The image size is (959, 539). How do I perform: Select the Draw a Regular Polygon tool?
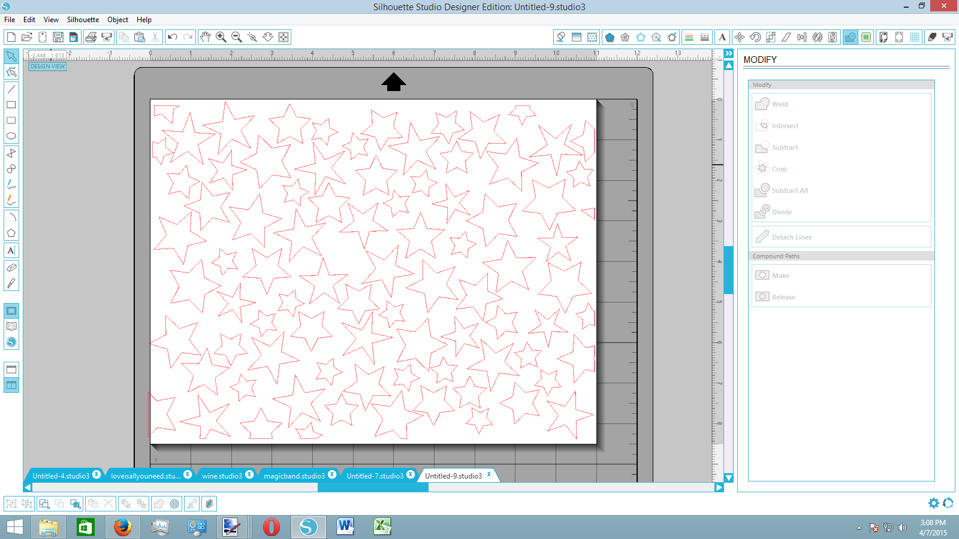(x=11, y=233)
